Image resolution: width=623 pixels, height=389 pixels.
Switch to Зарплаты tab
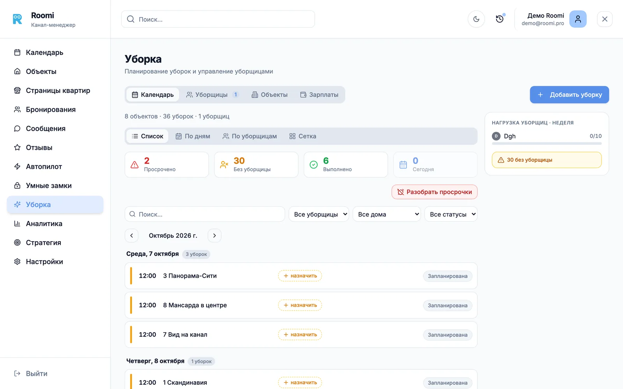[319, 95]
